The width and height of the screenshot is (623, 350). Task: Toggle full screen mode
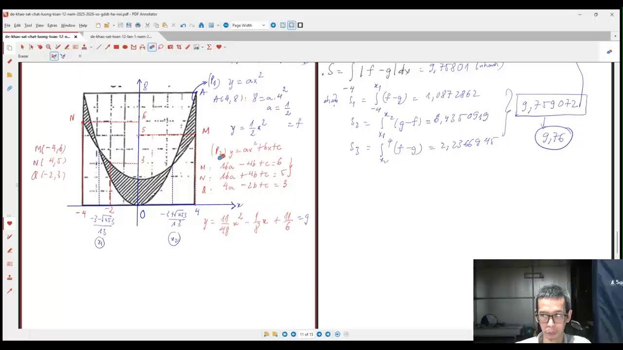click(300, 25)
